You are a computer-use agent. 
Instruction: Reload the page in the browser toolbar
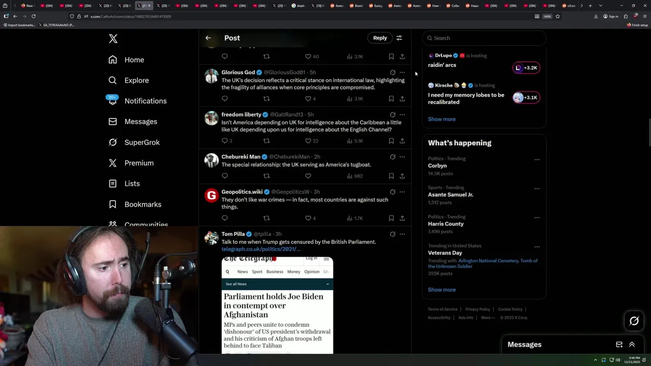tap(34, 16)
